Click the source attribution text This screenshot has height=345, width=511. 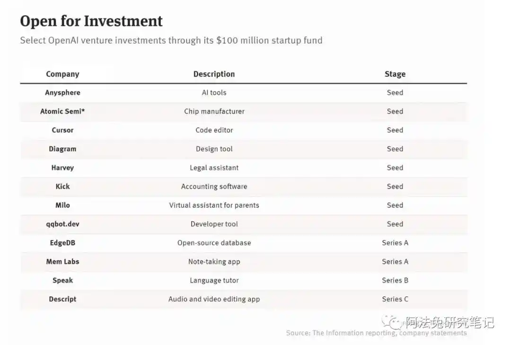click(x=376, y=333)
